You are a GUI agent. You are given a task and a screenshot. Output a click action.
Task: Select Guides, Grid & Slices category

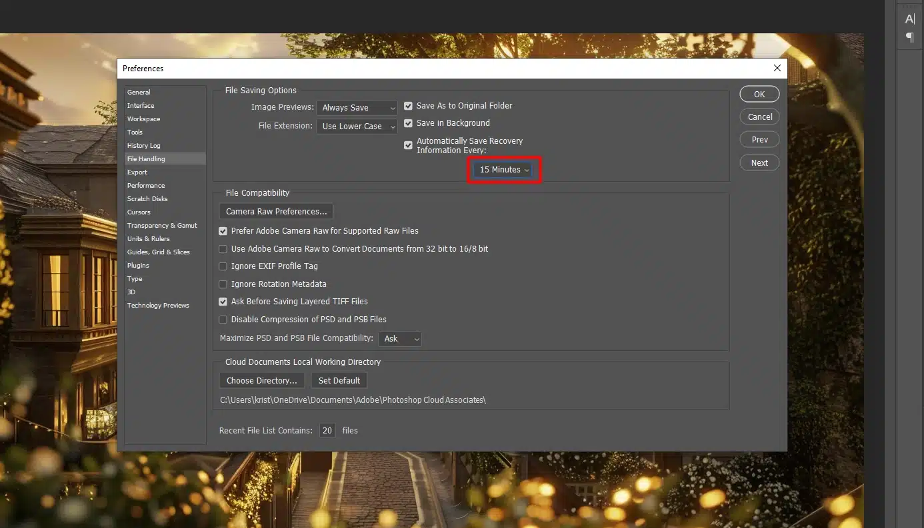click(x=165, y=252)
